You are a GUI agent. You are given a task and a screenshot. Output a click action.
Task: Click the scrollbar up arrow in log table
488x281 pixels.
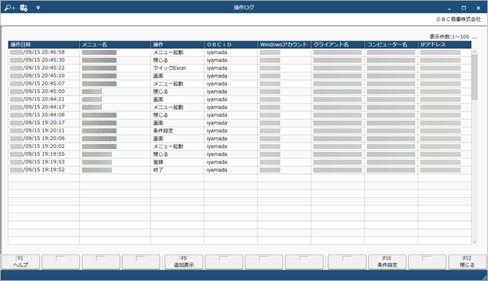pos(474,51)
